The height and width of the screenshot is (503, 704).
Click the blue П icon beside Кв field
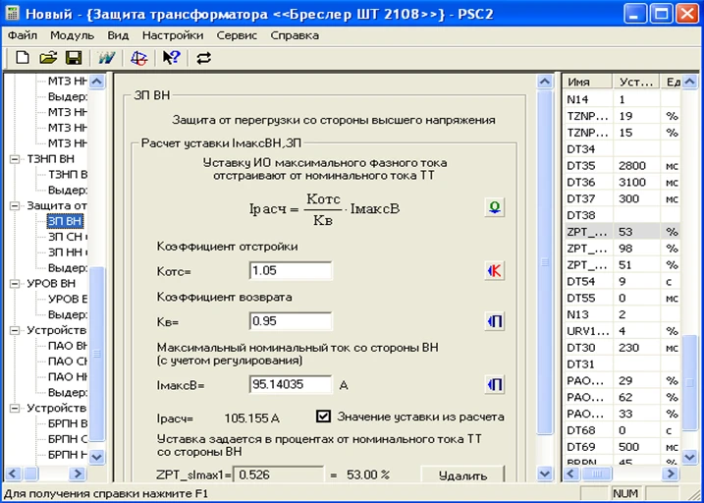(x=495, y=321)
